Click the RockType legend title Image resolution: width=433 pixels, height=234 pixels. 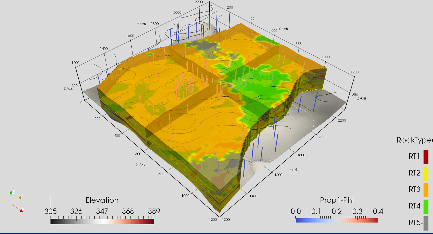[415, 140]
